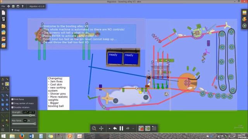The width and height of the screenshot is (248, 139).
Task: Select the Sketch tool
Action: [3, 79]
